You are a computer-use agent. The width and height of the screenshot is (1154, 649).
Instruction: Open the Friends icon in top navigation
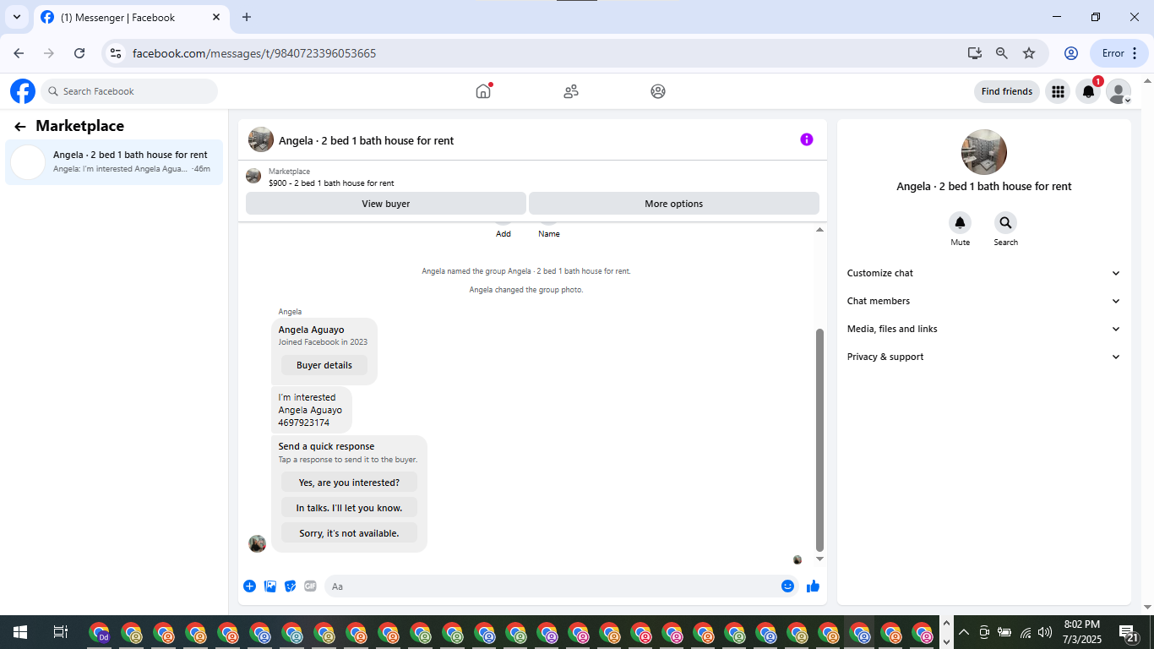coord(571,91)
